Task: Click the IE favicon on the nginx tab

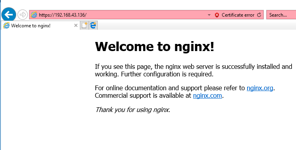Action: [6, 25]
